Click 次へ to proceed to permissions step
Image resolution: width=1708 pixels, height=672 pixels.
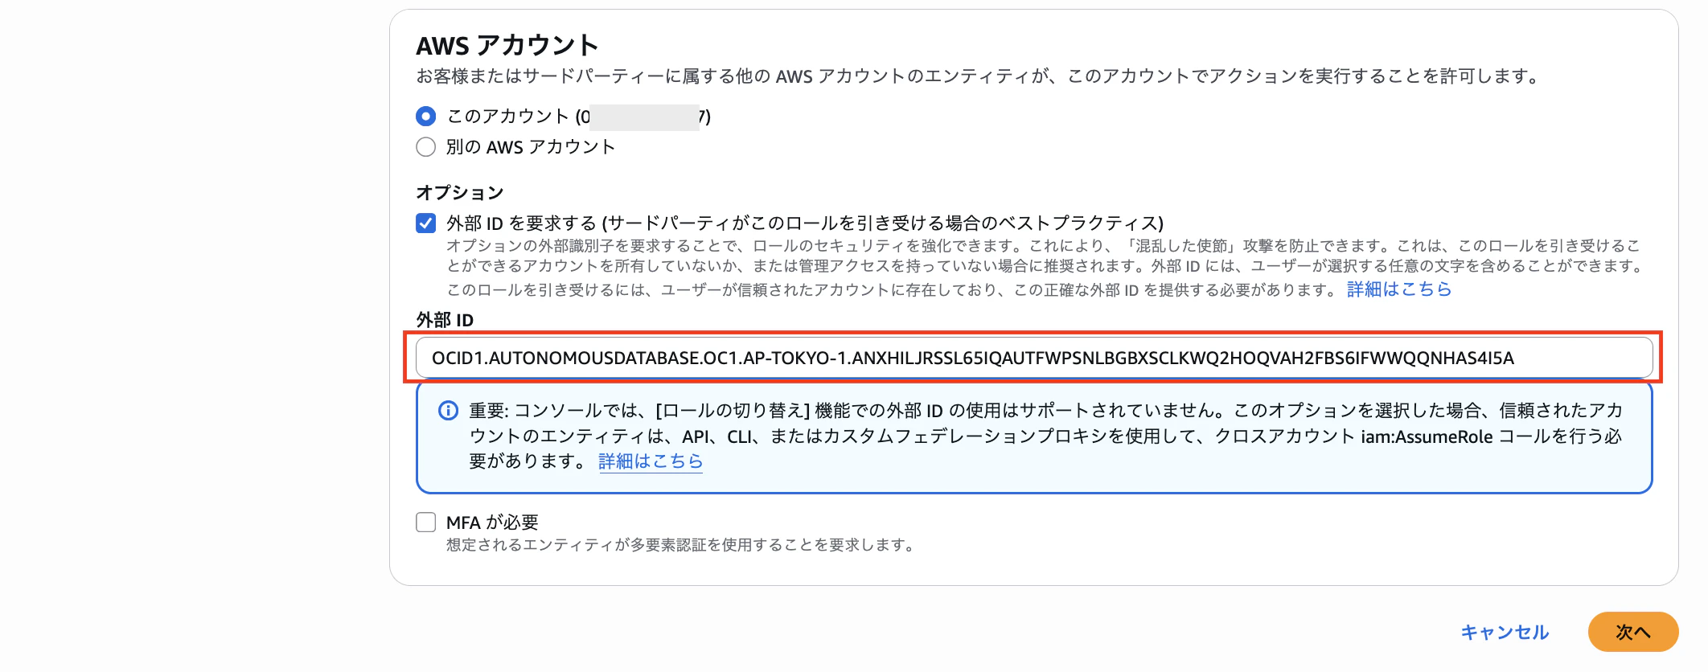point(1632,632)
